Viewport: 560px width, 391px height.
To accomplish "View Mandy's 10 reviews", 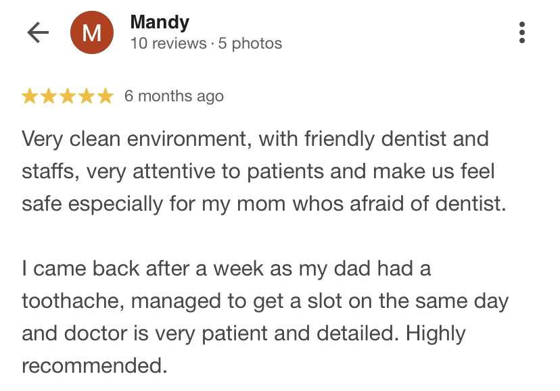I will pos(168,44).
